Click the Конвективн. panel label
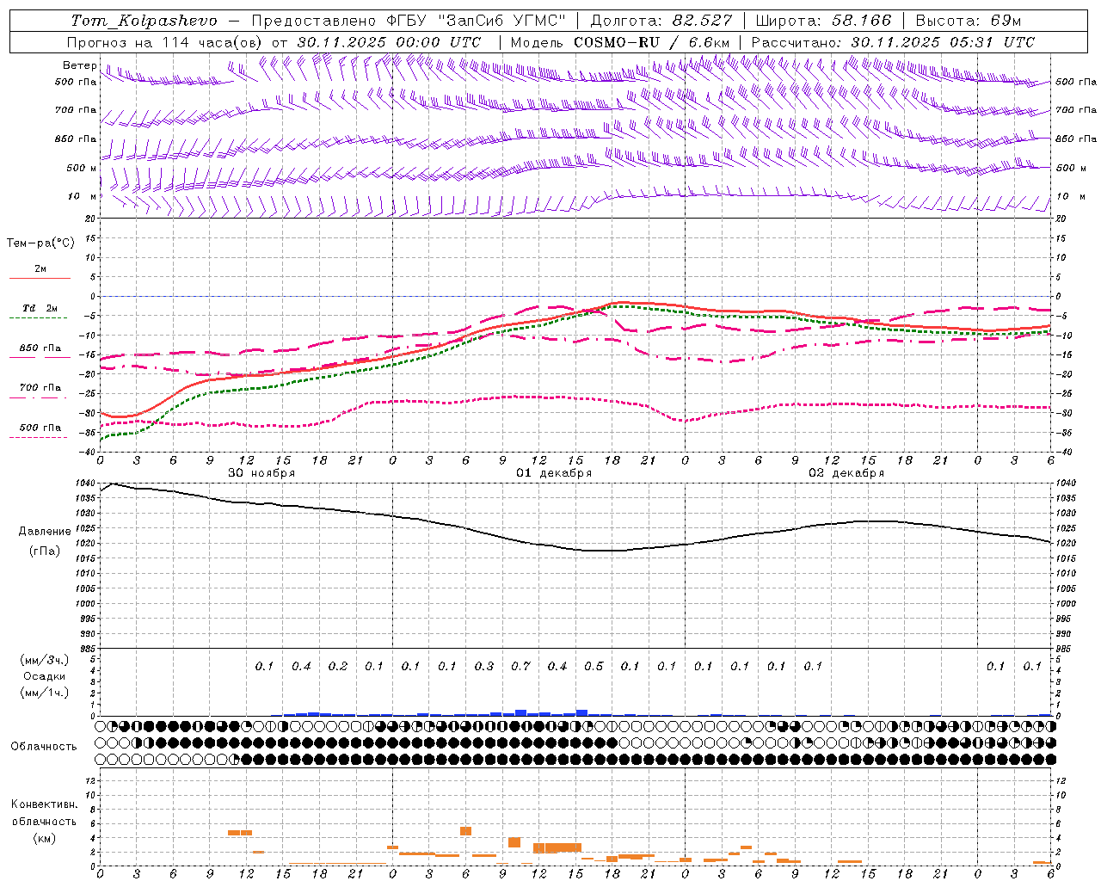 pyautogui.click(x=44, y=804)
